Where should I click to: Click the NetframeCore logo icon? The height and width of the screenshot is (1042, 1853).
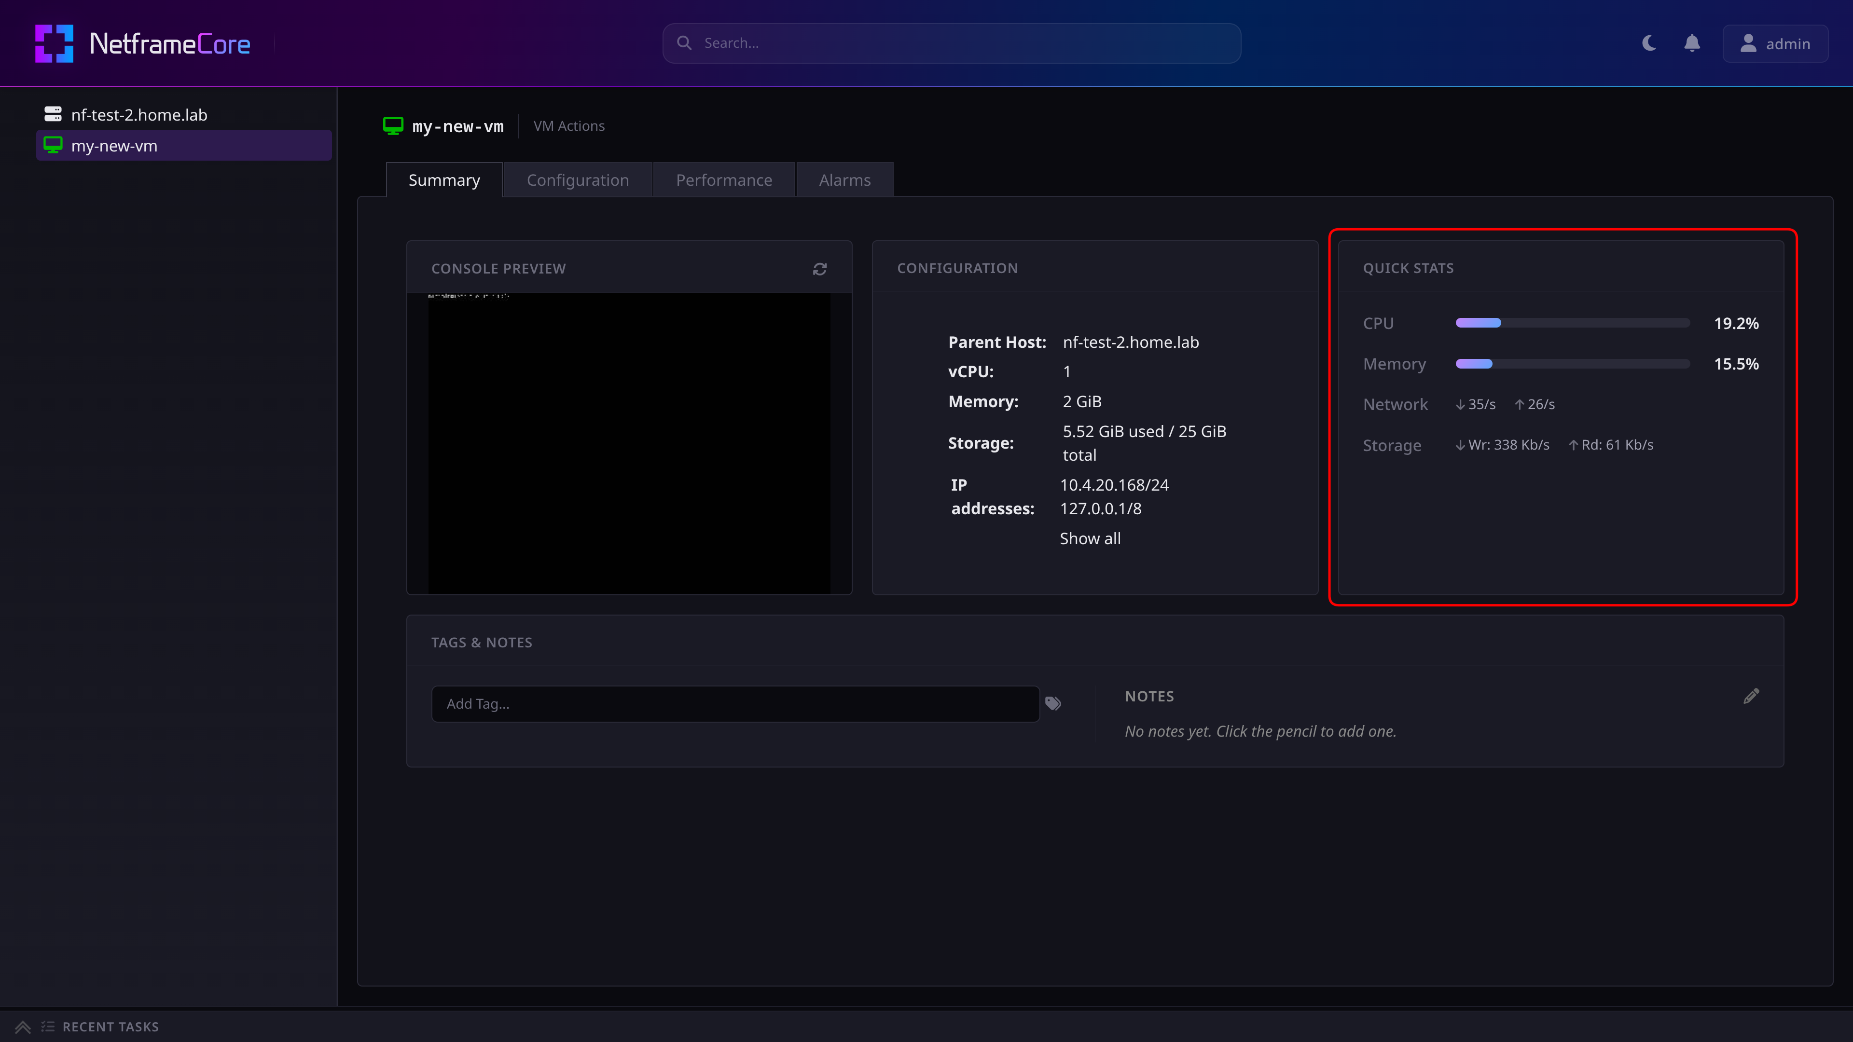coord(54,43)
